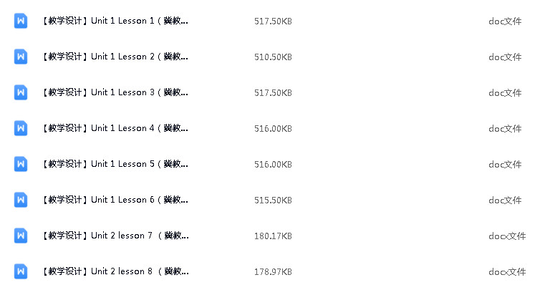Click the Word icon for Unit 1 Lesson 5
Screen dimensions: 555x290
21,163
